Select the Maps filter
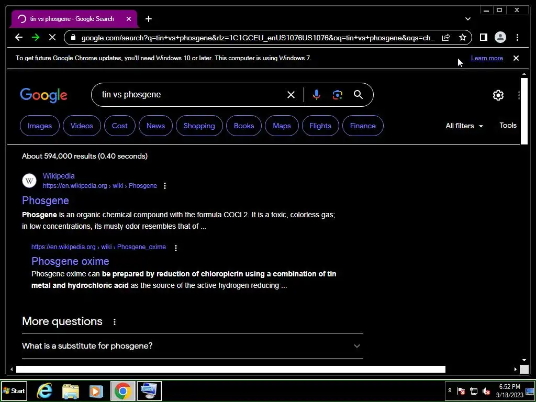 click(282, 126)
